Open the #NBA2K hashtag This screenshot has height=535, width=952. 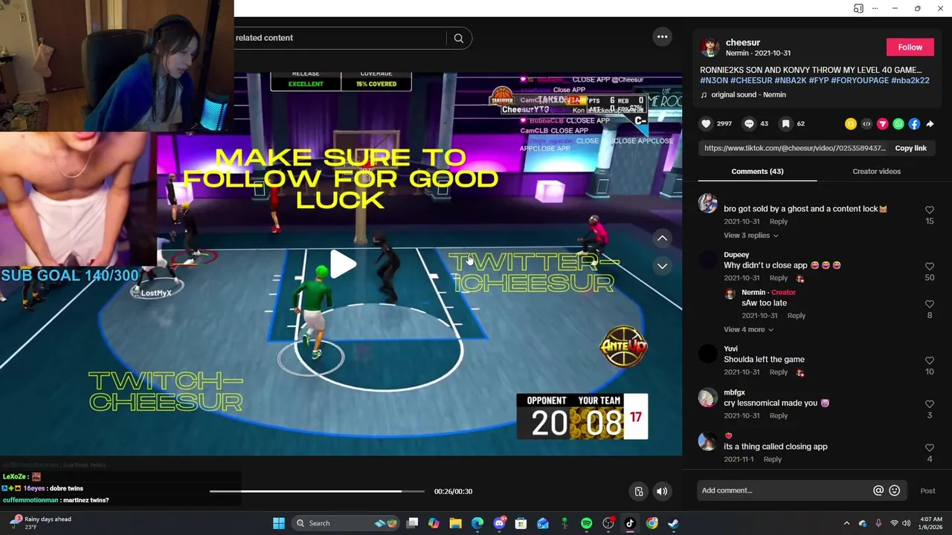(x=790, y=80)
